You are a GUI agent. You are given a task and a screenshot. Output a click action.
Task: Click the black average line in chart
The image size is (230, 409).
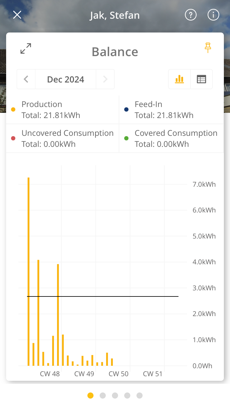point(103,296)
